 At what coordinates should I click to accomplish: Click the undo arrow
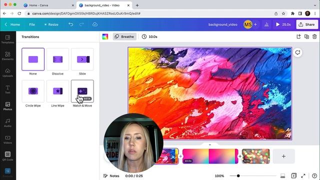tap(71, 24)
